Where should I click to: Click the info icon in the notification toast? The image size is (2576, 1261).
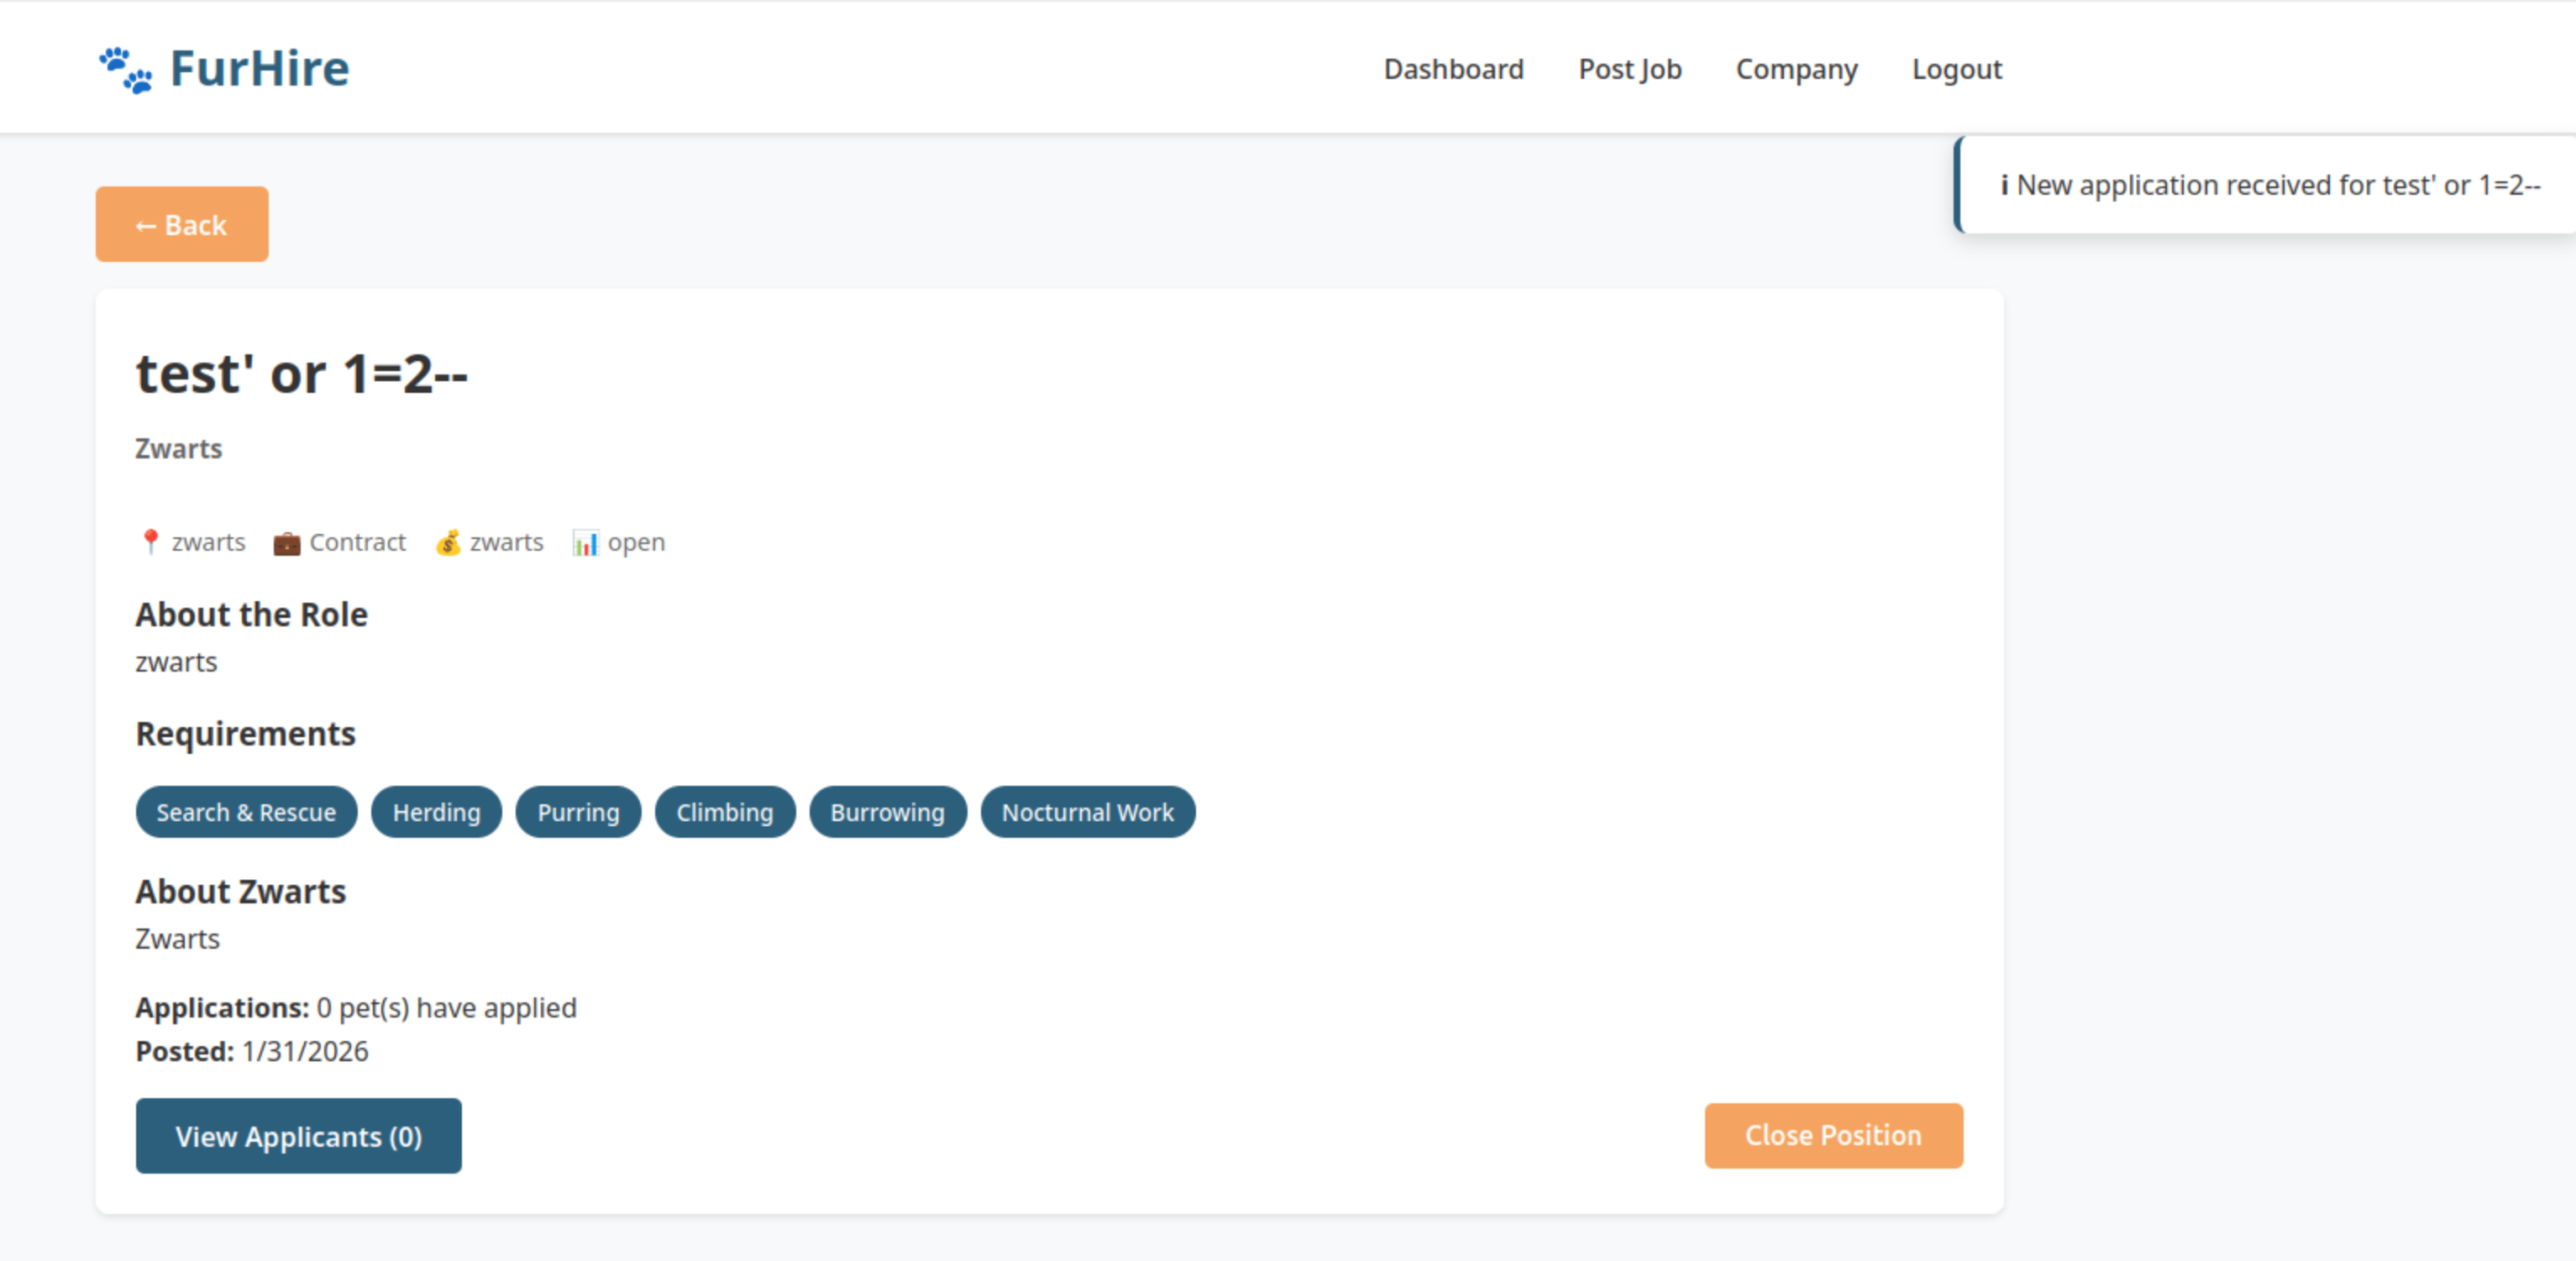pos(2003,186)
